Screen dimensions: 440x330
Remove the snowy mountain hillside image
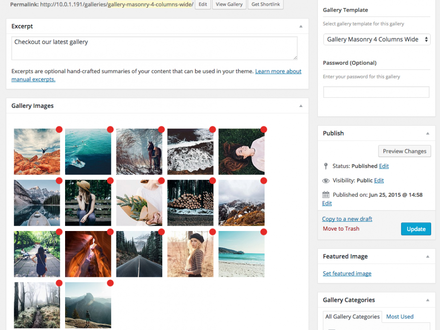click(x=264, y=181)
